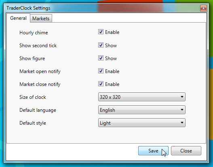
Task: Open the Default style dropdown
Action: 142,123
